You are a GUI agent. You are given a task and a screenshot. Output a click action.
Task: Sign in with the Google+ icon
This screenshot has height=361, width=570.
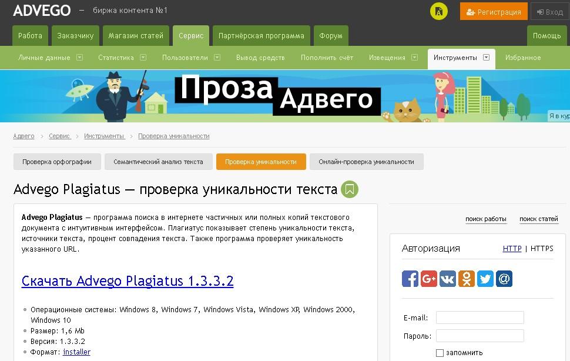429,279
